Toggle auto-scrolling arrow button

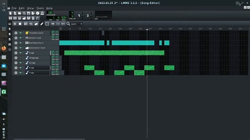coord(53,24)
